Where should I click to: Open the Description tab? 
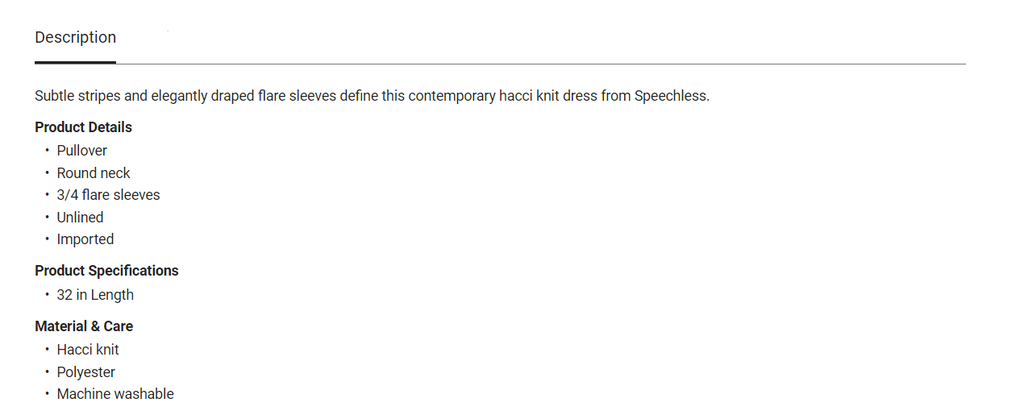75,38
